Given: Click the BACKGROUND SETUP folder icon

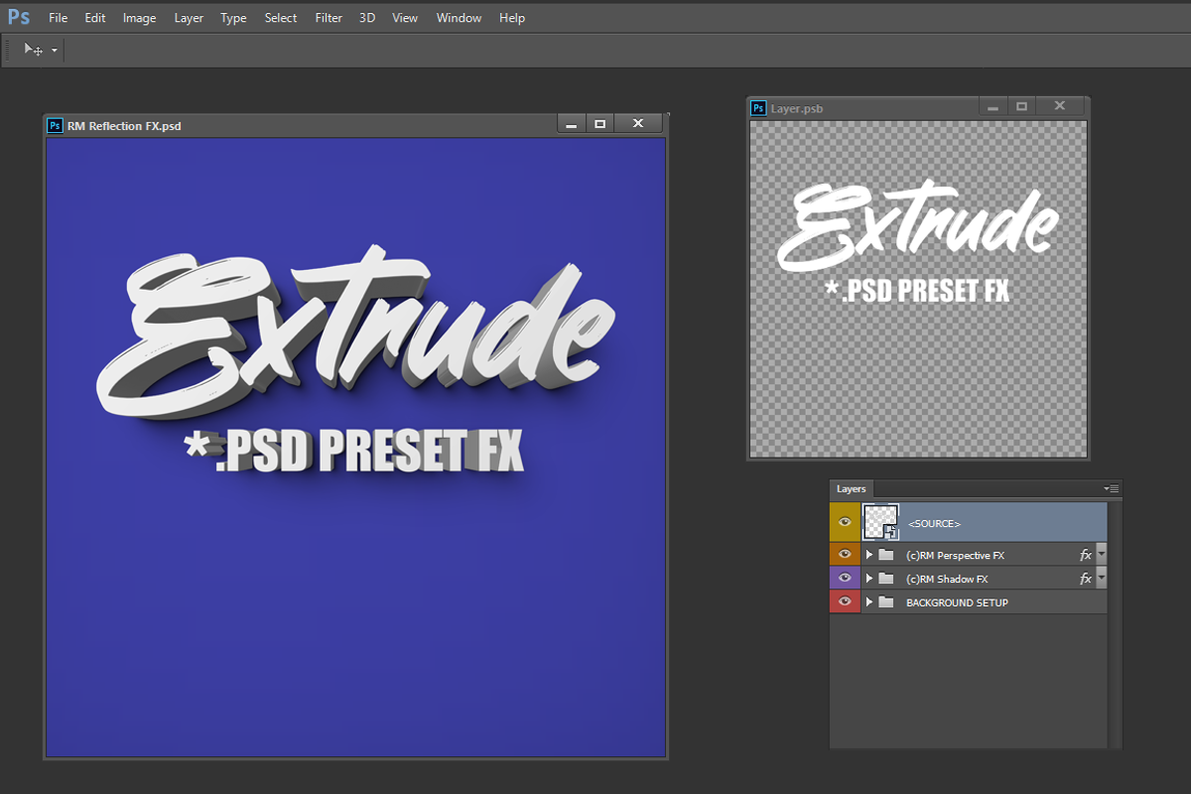Looking at the screenshot, I should (886, 602).
